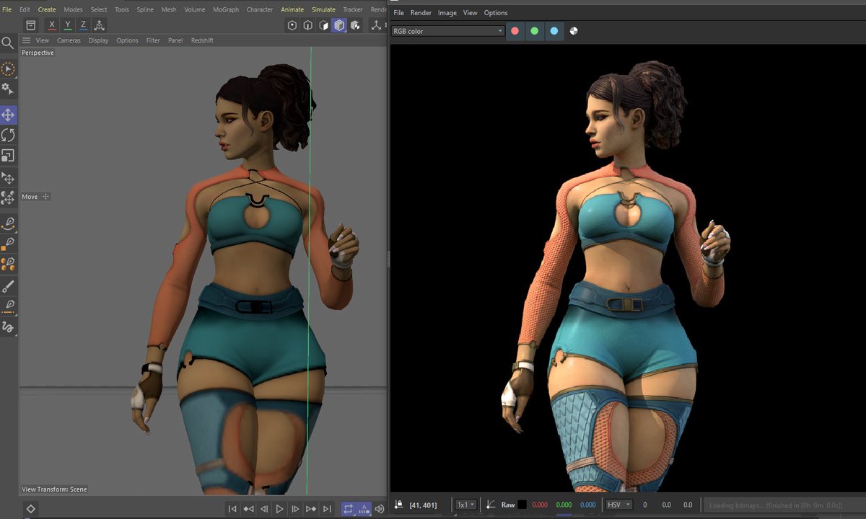
Task: Toggle the red channel in Picture Viewer
Action: tap(515, 31)
